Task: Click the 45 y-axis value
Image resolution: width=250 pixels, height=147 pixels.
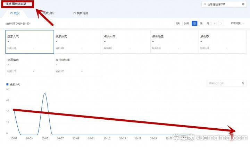Action: [8, 100]
